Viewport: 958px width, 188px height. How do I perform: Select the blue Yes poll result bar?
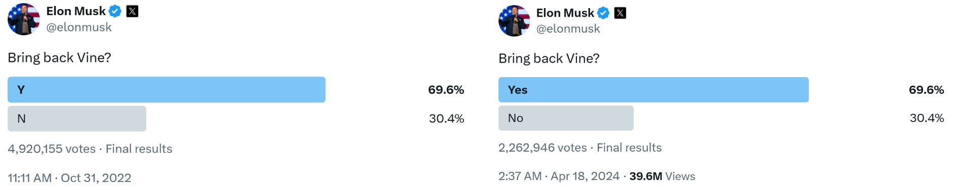click(653, 90)
